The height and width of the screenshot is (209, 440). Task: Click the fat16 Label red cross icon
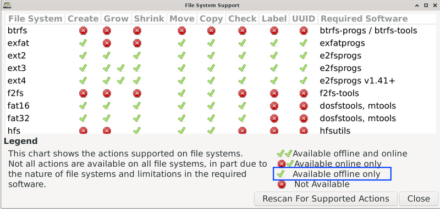coord(274,106)
